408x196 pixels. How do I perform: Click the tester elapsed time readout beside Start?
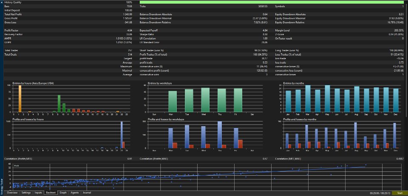pos(380,193)
